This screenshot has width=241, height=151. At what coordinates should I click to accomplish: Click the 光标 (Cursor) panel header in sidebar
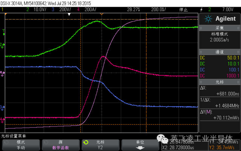point(220,81)
